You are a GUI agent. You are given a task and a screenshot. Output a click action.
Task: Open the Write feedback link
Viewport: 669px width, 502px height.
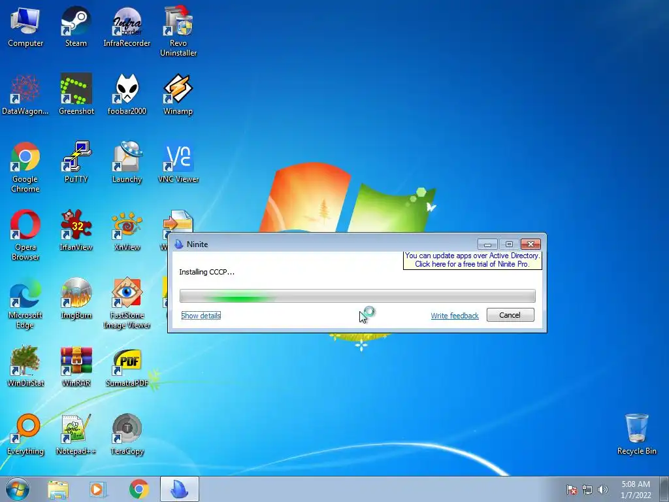point(455,316)
